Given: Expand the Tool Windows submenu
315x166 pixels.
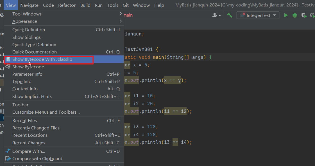Looking at the screenshot, I should pos(64,14).
